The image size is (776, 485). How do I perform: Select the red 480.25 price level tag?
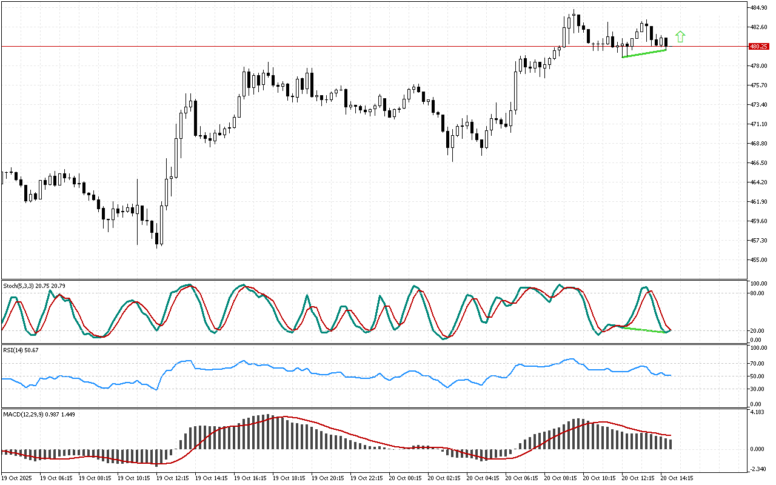(x=759, y=46)
